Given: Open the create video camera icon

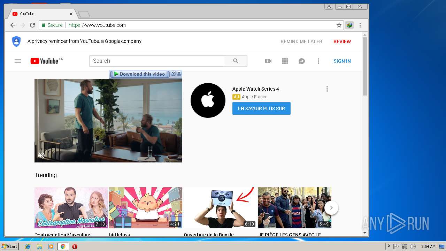Looking at the screenshot, I should click(268, 61).
